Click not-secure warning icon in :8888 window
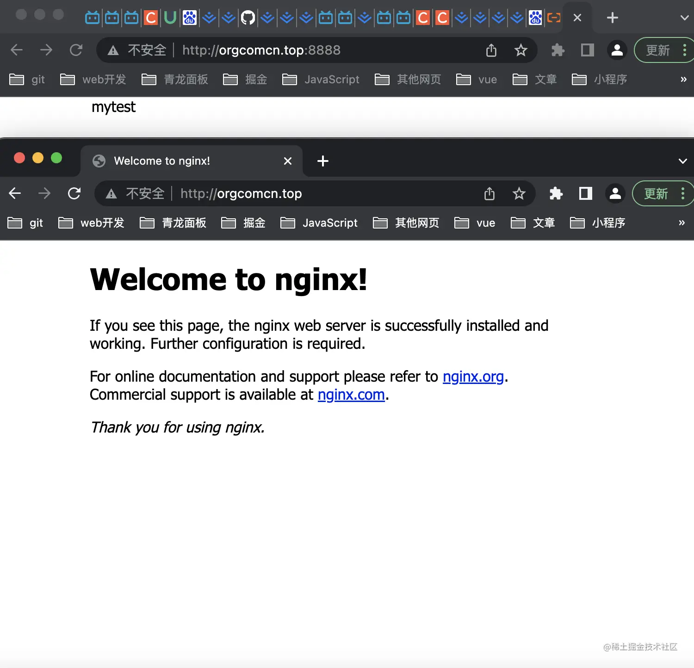694x668 pixels. pyautogui.click(x=113, y=50)
